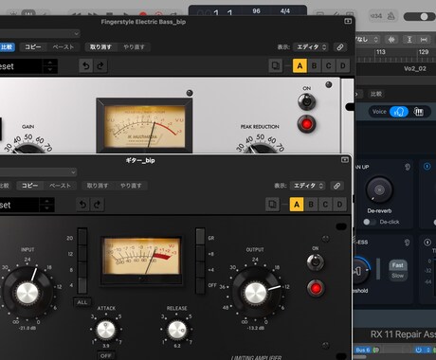
Task: Toggle power icon of module beside Clean Up
Action: (427, 166)
